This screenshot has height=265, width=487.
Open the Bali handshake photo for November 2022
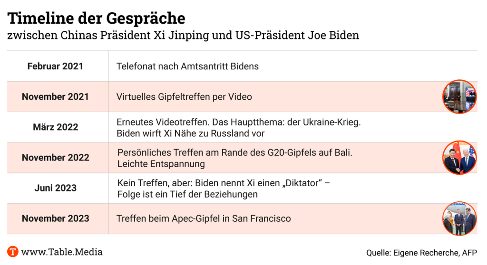coord(459,158)
